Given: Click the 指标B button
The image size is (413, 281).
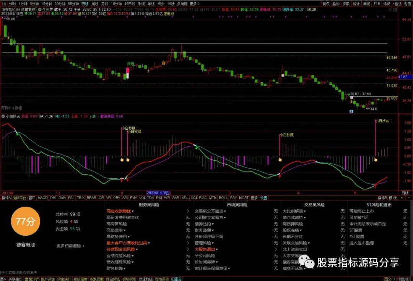Looking at the screenshot, I should (382, 198).
